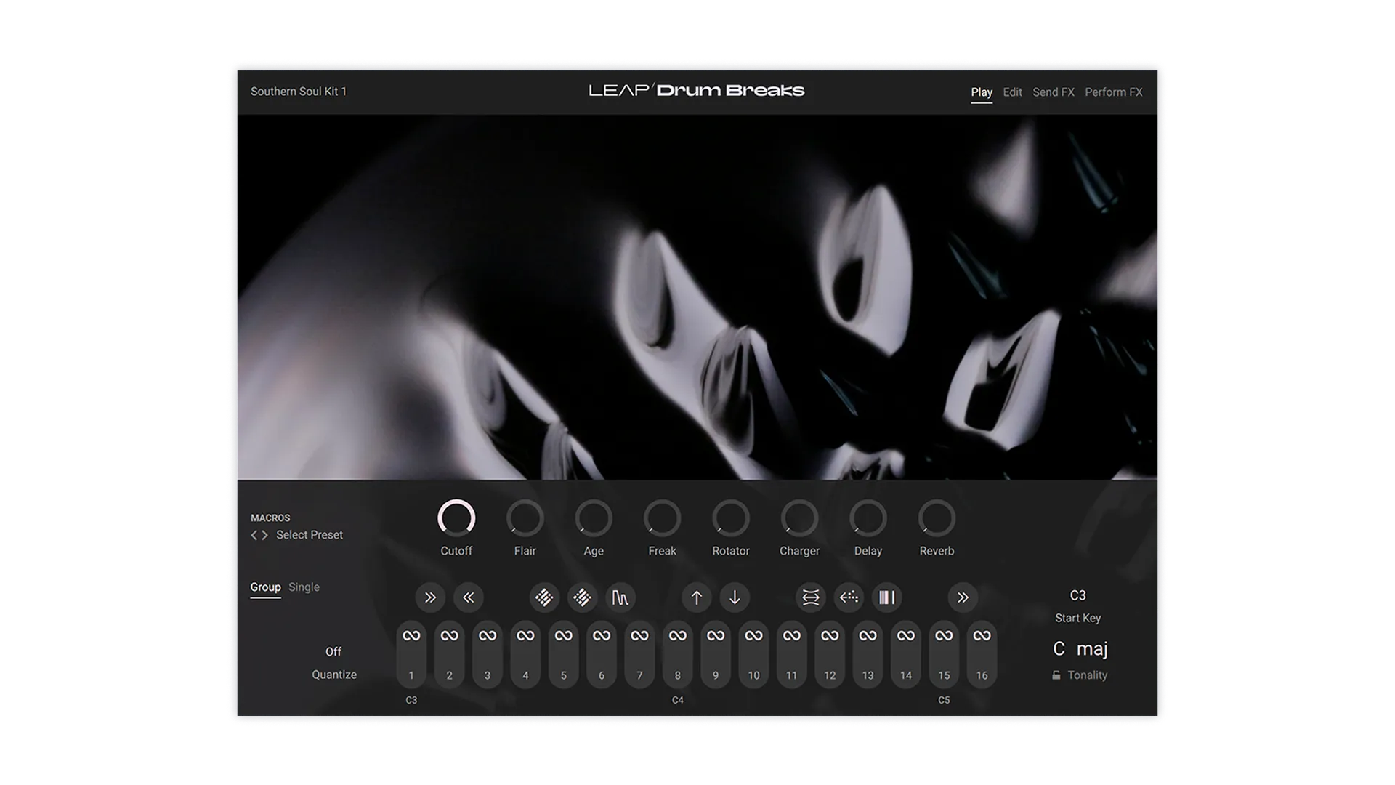Viewport: 1395px width, 785px height.
Task: Click the dotted left arrow icon
Action: click(849, 597)
